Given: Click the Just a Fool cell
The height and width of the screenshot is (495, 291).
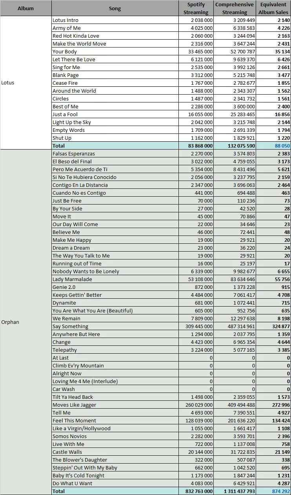Looking at the screenshot, I should [115, 114].
